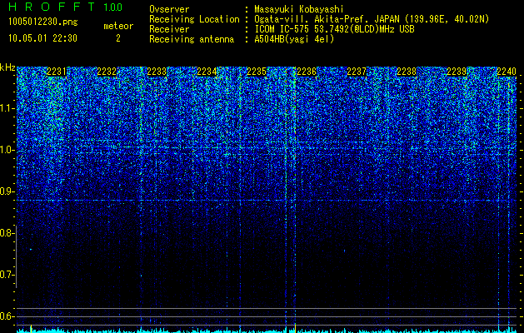524x333 pixels.
Task: Select the filename 1005012230.png
Action: (43, 22)
